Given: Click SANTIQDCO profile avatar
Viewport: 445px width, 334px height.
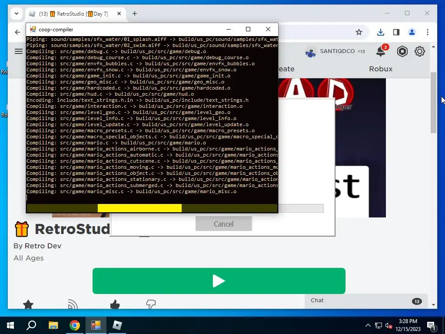Looking at the screenshot, I should coord(310,52).
